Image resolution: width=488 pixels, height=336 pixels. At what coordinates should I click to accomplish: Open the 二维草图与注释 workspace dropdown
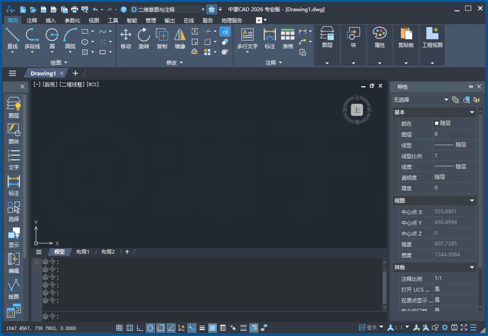tap(168, 10)
